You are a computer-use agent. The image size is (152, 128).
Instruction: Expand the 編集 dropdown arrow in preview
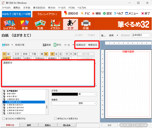click(117, 35)
